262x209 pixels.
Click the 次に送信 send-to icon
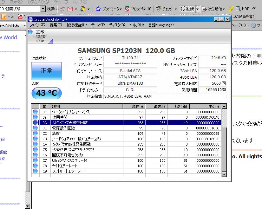[204, 9]
